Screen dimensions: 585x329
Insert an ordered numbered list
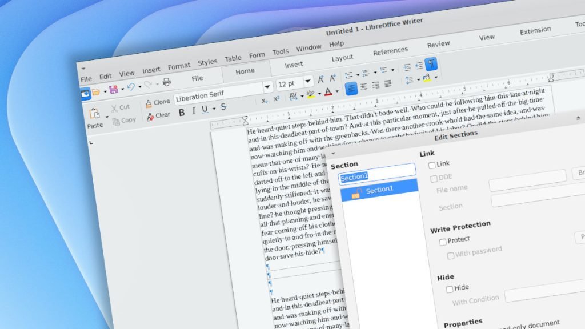click(366, 73)
